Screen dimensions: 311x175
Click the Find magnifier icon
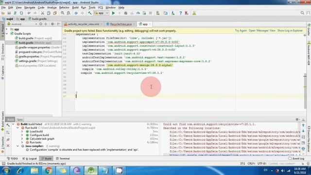pos(63,13)
